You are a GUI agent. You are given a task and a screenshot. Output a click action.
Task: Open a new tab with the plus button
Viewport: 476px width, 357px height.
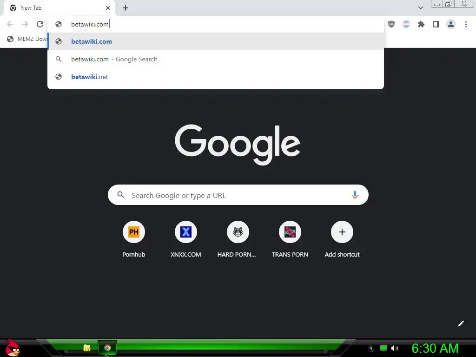coord(126,8)
